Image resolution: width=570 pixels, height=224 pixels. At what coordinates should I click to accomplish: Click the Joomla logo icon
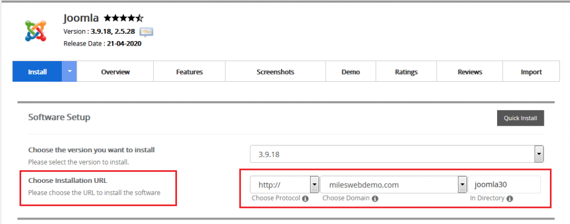click(36, 31)
